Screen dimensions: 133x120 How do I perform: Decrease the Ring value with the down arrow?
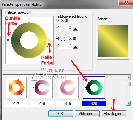[x=70, y=47]
